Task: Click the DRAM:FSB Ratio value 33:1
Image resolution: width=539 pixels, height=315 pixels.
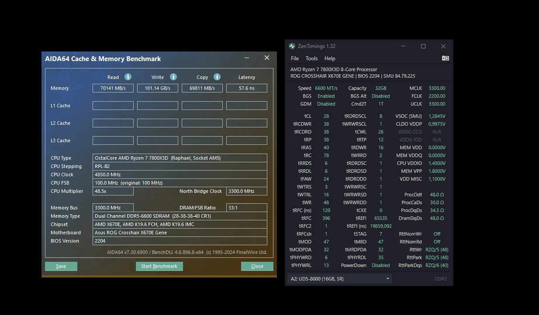Action: click(x=247, y=208)
